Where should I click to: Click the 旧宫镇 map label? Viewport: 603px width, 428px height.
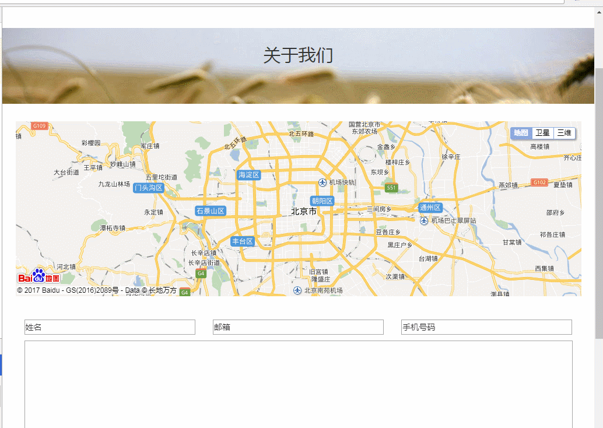[319, 272]
